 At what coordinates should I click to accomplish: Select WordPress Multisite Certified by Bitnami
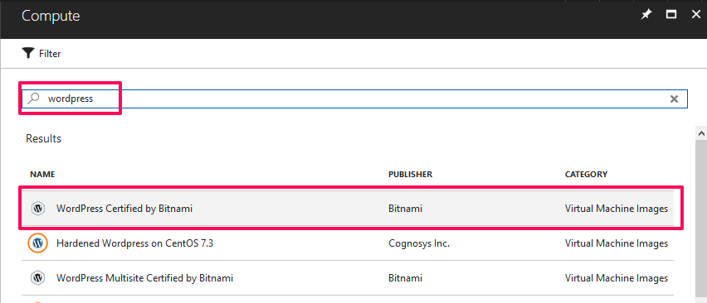tap(348, 278)
